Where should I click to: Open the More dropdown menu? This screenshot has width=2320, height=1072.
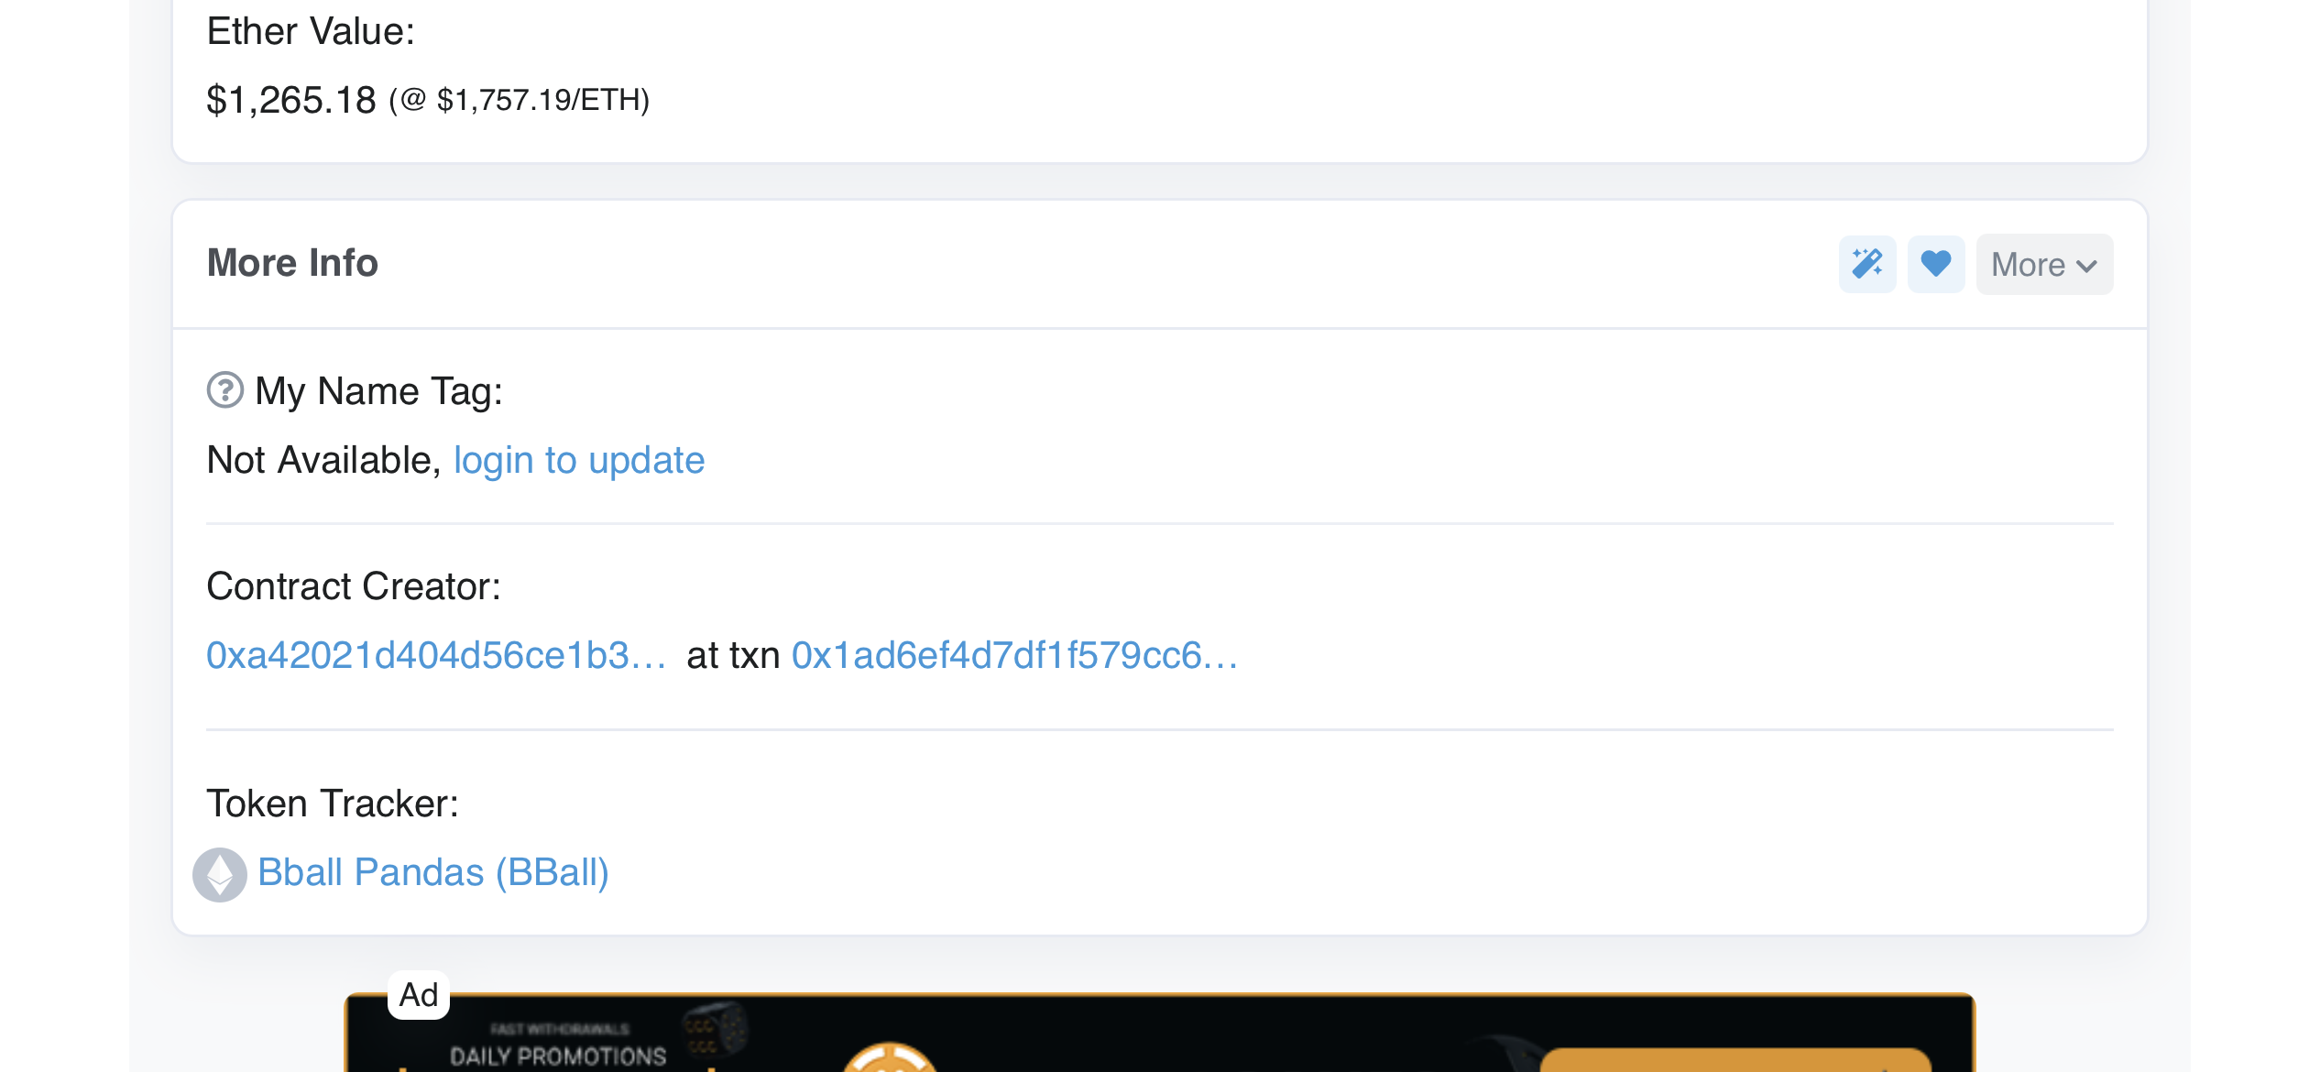[2044, 264]
